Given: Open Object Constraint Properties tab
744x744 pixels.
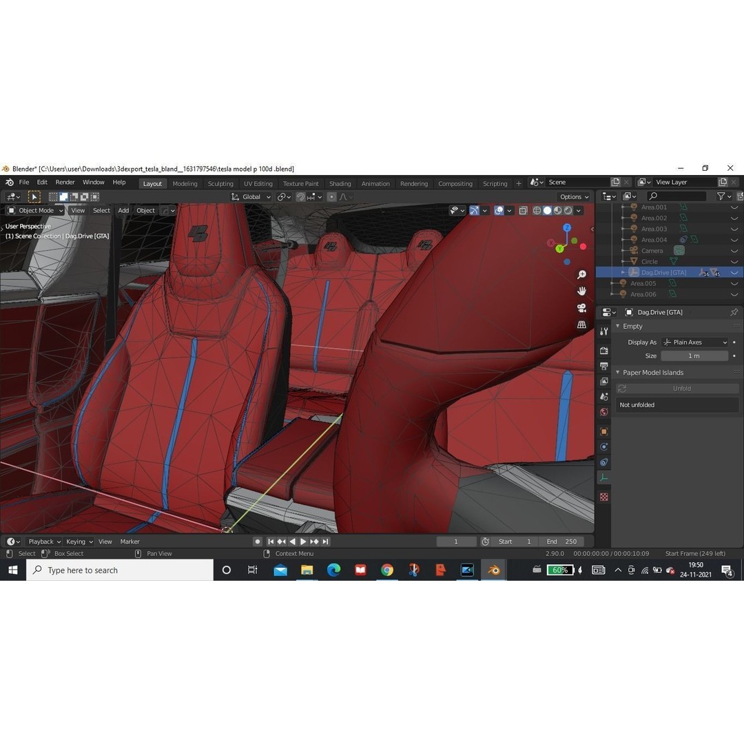Looking at the screenshot, I should click(604, 462).
